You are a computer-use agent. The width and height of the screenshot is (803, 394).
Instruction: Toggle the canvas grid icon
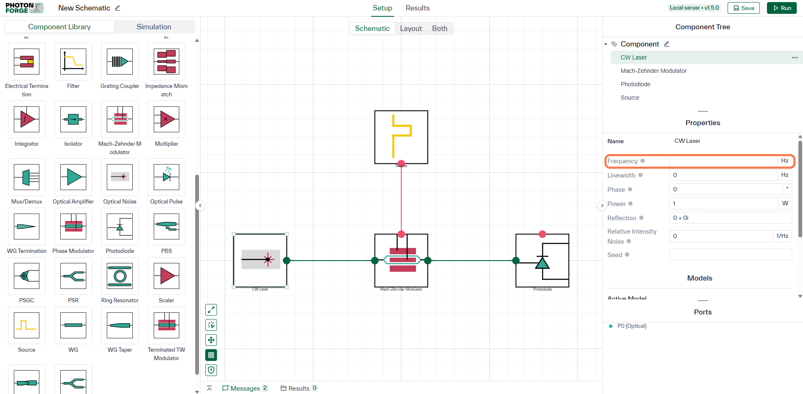pyautogui.click(x=211, y=355)
